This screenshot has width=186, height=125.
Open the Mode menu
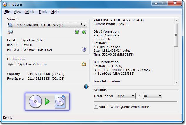(x=30, y=12)
